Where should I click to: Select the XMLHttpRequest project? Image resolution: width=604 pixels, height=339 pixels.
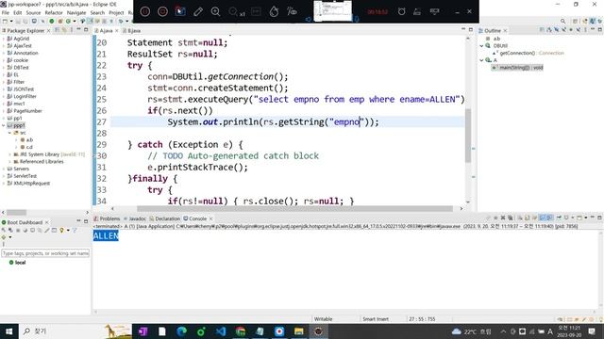[31, 184]
